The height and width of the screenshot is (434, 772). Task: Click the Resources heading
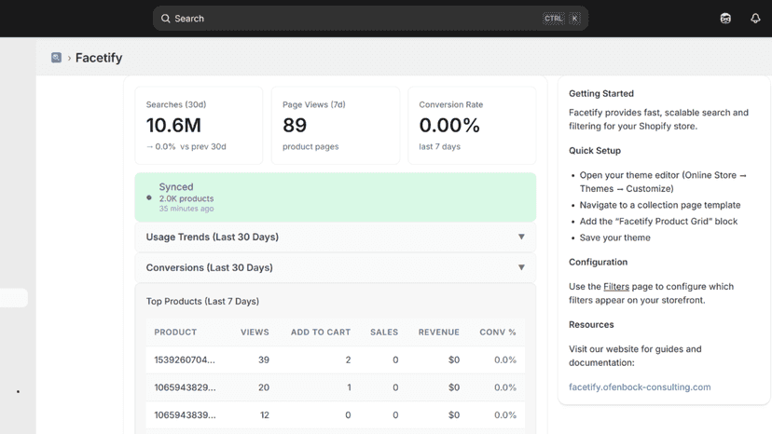pos(591,324)
